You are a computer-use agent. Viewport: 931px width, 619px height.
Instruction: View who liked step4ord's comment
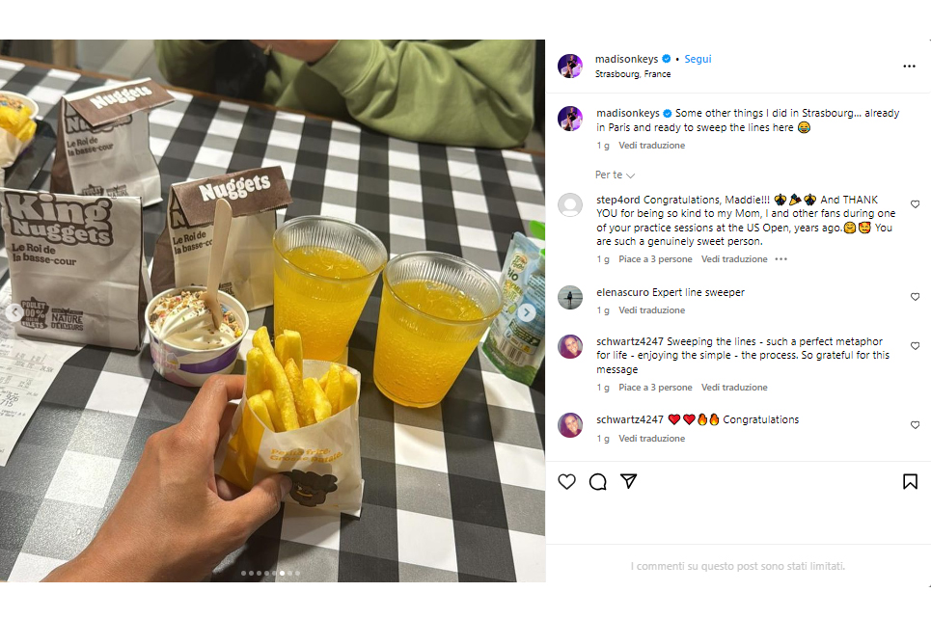(655, 259)
